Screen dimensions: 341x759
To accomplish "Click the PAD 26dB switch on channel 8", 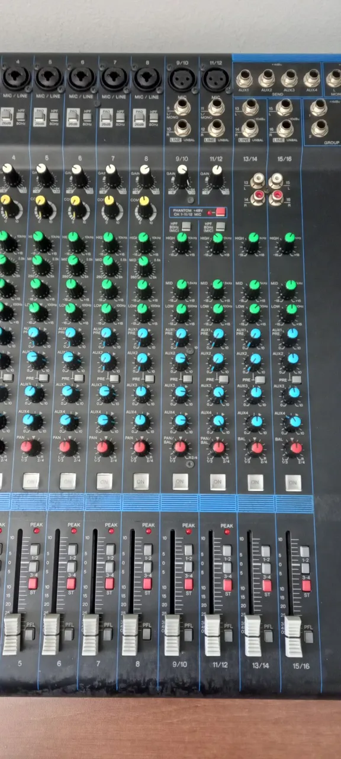I will (139, 116).
